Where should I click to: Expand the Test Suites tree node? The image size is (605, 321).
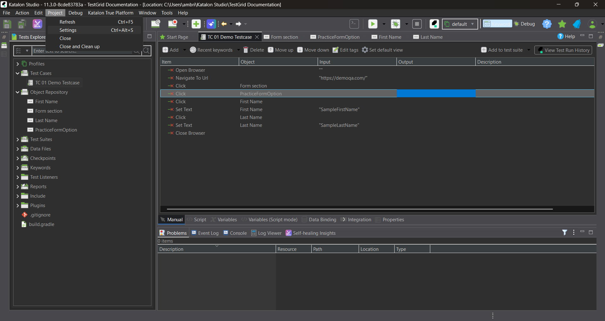[x=18, y=139]
